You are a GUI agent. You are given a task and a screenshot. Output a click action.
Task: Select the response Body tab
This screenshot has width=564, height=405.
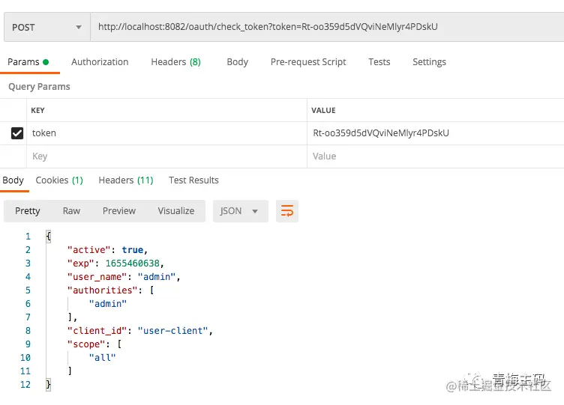13,180
